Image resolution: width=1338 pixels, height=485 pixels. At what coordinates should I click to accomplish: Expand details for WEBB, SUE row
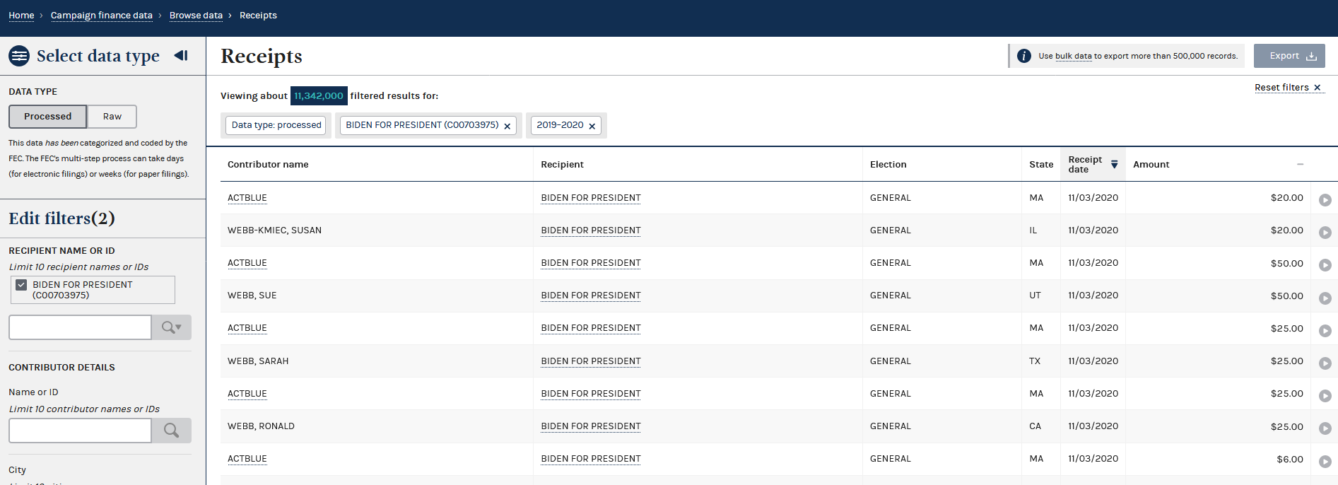(x=1325, y=298)
